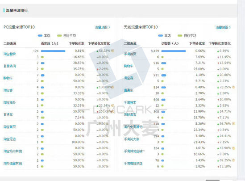Viewport: 245px width, 181px height.
Task: Open the 我的淘宝 source link
Action: (x=130, y=115)
